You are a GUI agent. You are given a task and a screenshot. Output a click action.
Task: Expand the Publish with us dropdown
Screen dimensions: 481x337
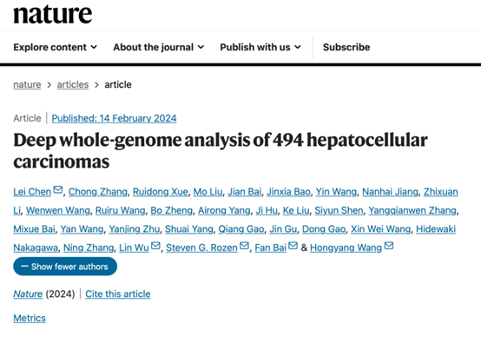(x=260, y=47)
